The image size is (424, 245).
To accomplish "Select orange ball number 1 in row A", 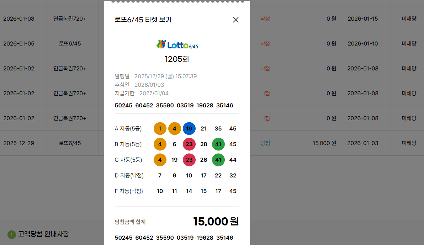I will [x=160, y=129].
